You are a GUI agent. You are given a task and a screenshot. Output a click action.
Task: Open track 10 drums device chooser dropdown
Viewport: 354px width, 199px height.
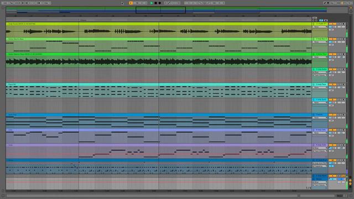[320, 163]
